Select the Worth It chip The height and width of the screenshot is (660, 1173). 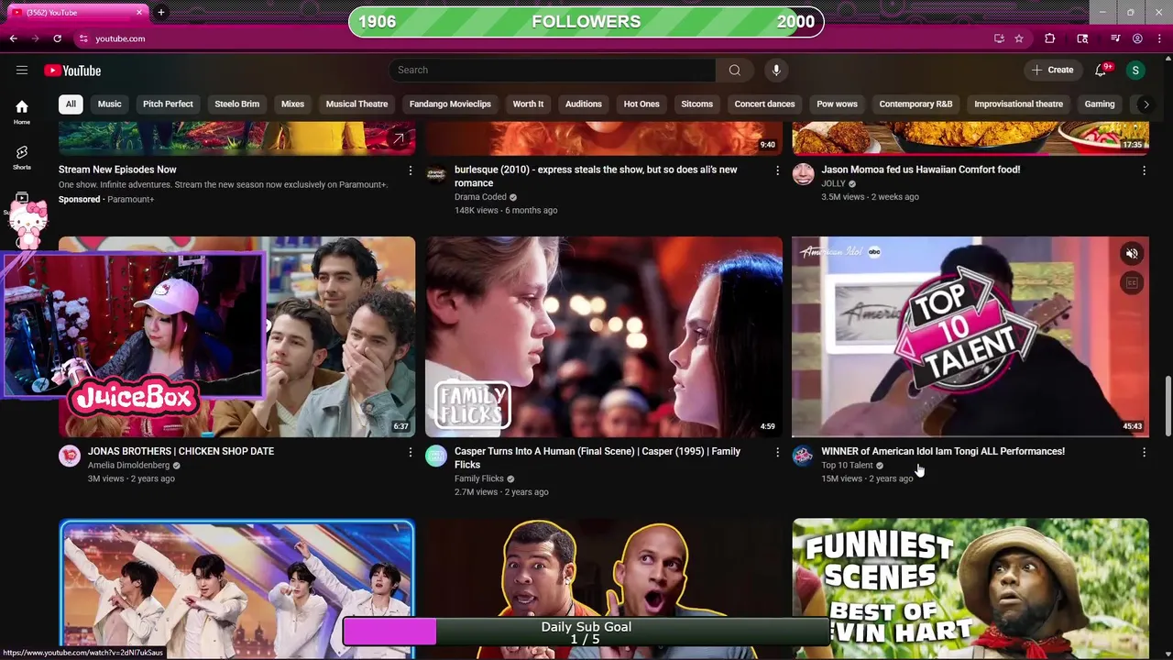528,104
